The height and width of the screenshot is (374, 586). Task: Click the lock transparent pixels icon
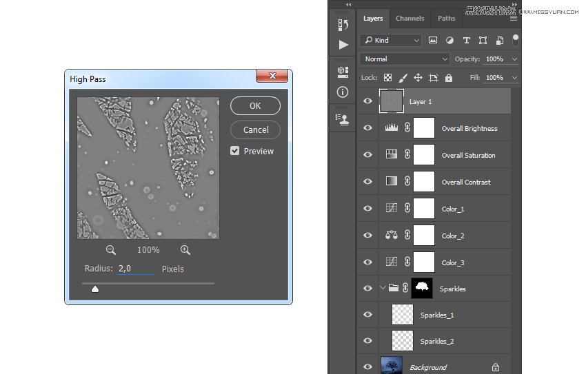(387, 78)
